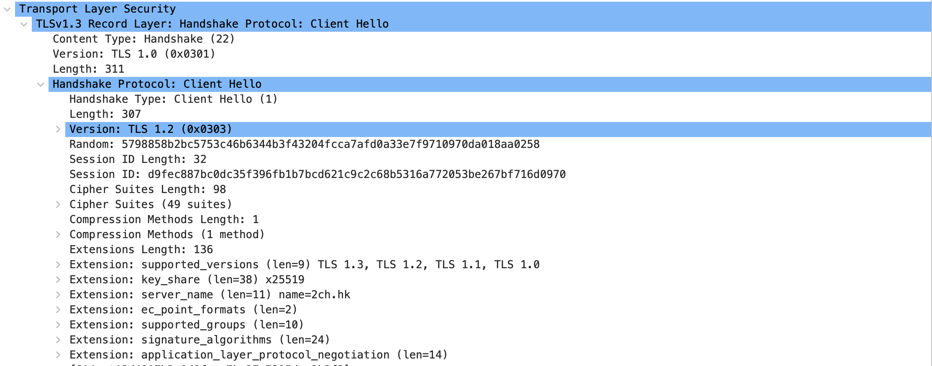Expand the supported_versions extension

click(x=58, y=265)
